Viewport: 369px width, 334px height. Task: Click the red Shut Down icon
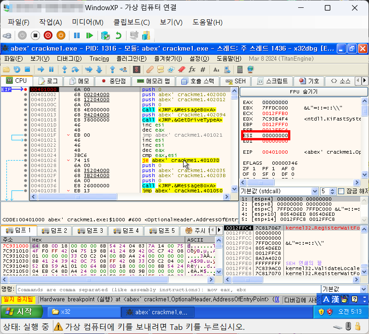pos(48,35)
